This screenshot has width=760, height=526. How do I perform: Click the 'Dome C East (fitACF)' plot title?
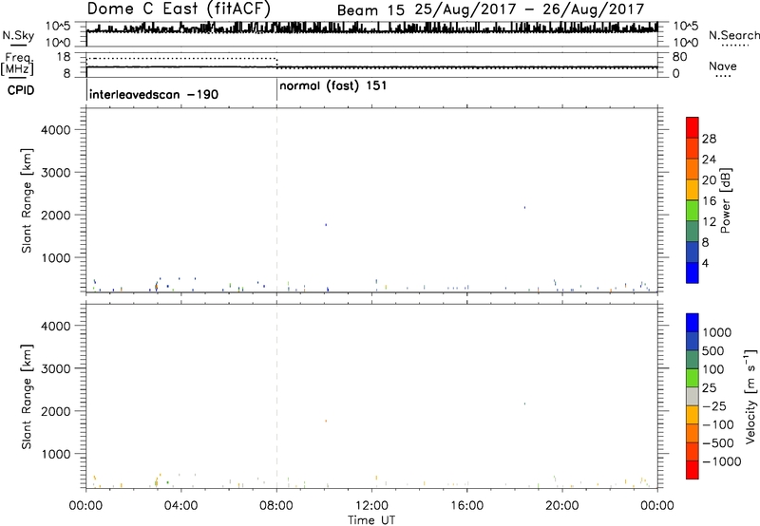[179, 9]
